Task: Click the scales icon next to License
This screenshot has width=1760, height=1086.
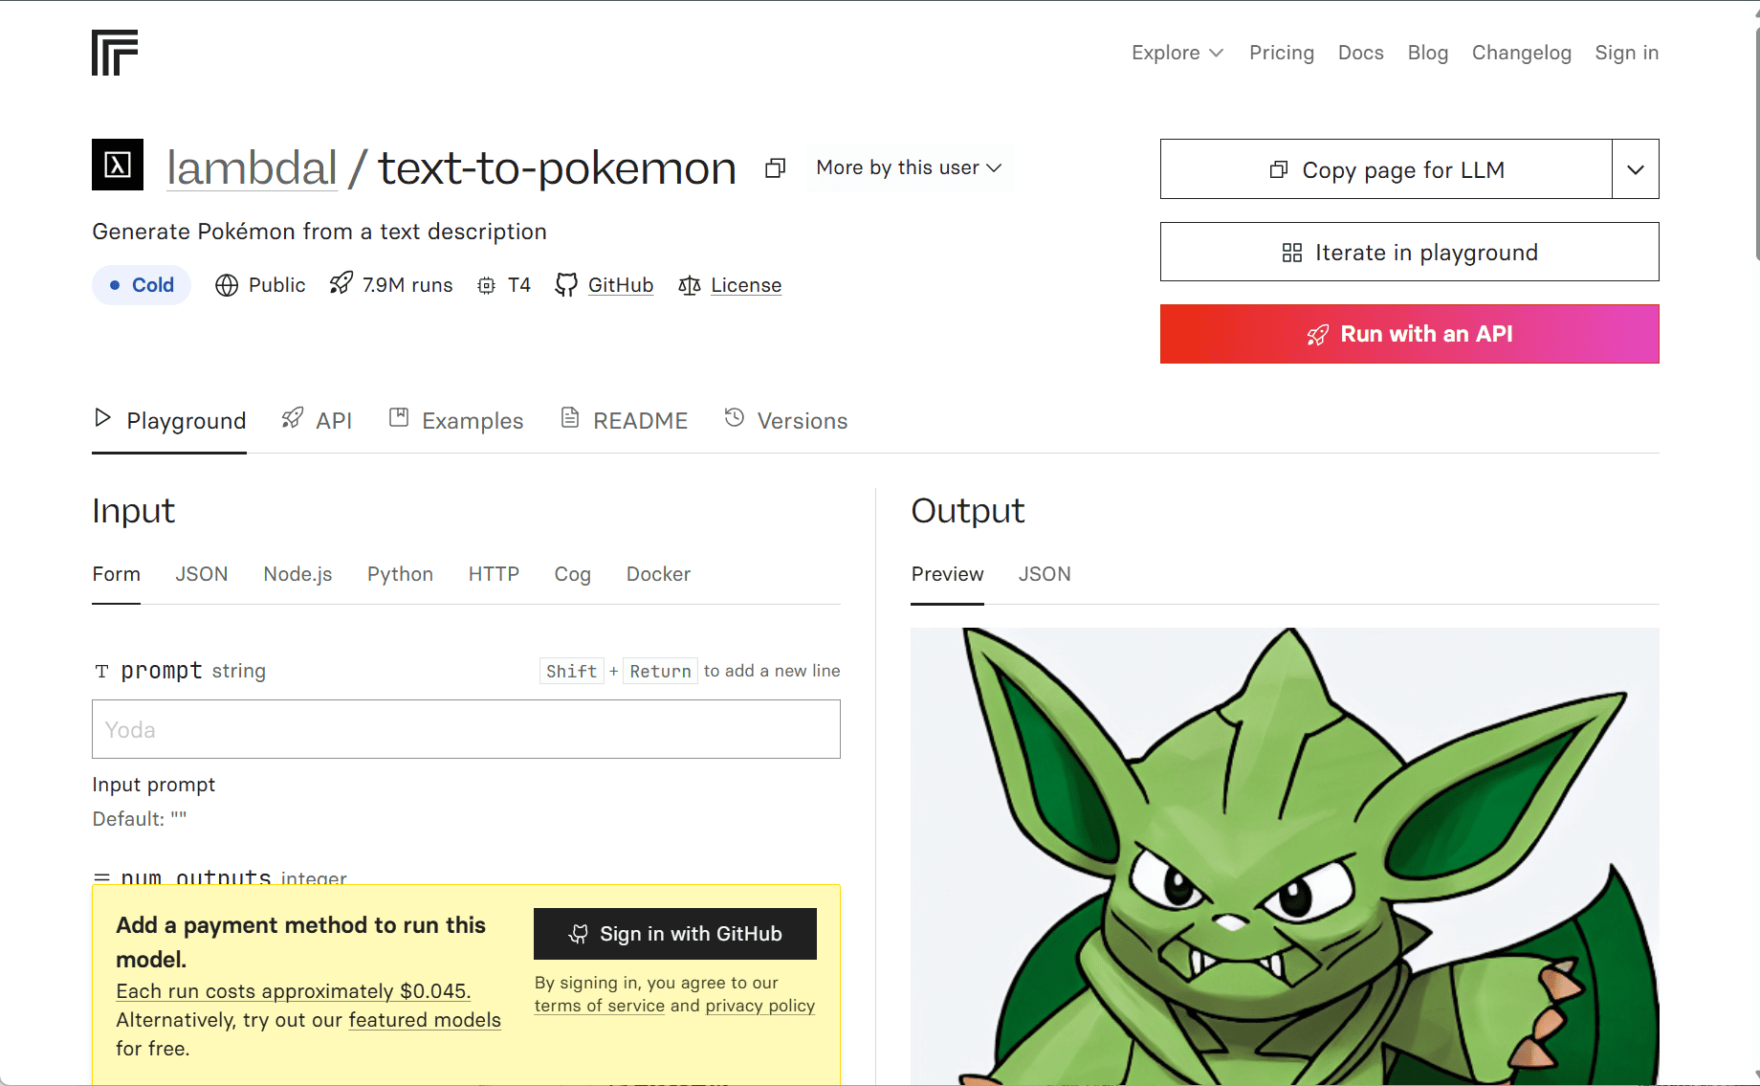Action: [x=689, y=285]
